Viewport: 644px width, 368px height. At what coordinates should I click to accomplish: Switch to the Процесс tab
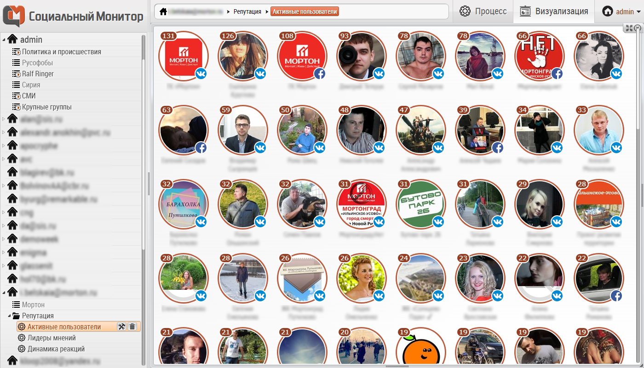pyautogui.click(x=483, y=11)
